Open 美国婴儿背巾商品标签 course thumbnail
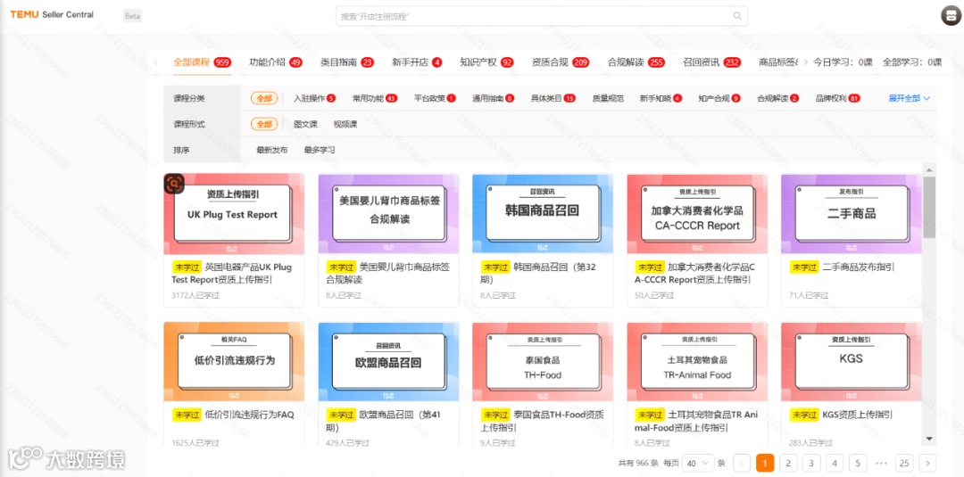The width and height of the screenshot is (964, 477). point(388,214)
